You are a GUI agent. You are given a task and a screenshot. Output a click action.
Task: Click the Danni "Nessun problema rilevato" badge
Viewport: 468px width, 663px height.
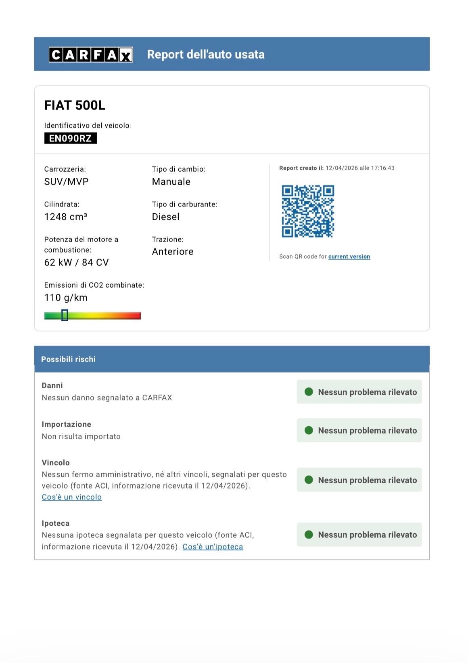coord(359,392)
